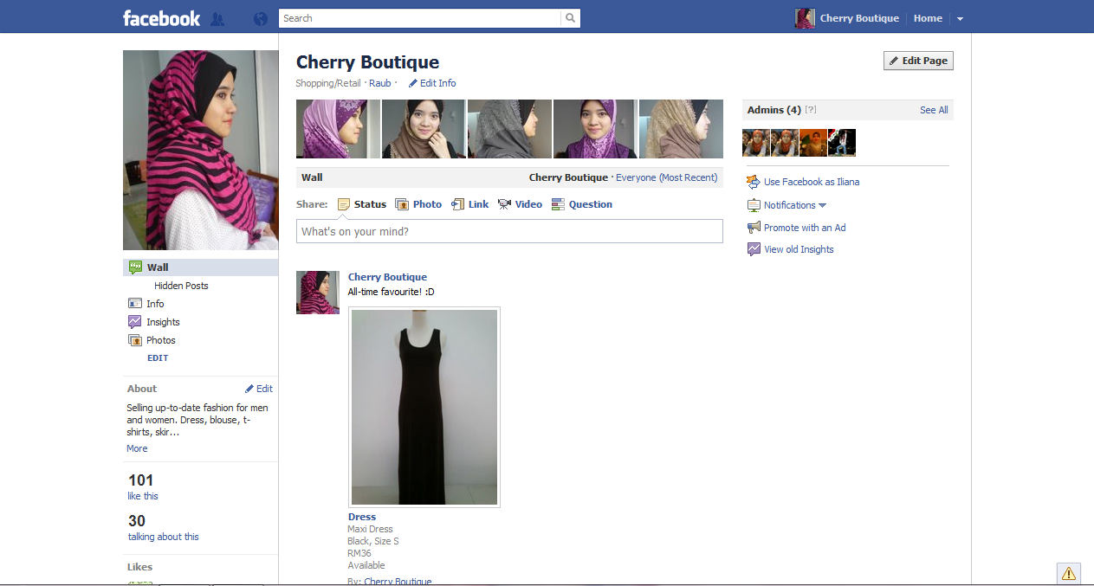Open the third grey hijab photo thumbnail
1094x586 pixels.
(509, 129)
